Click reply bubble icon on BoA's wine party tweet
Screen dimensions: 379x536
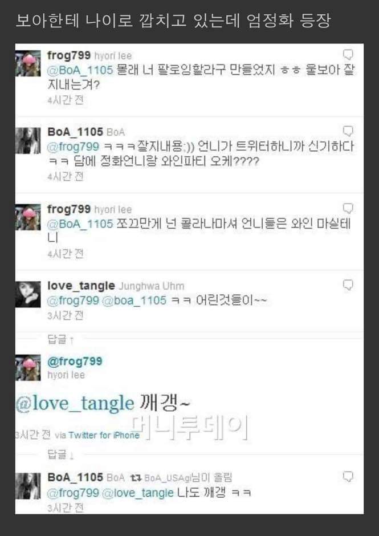(x=348, y=131)
